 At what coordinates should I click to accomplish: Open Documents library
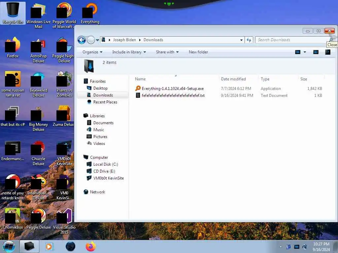(x=103, y=123)
